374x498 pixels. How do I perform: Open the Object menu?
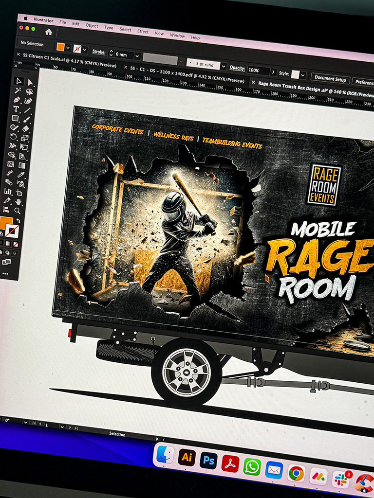click(92, 26)
